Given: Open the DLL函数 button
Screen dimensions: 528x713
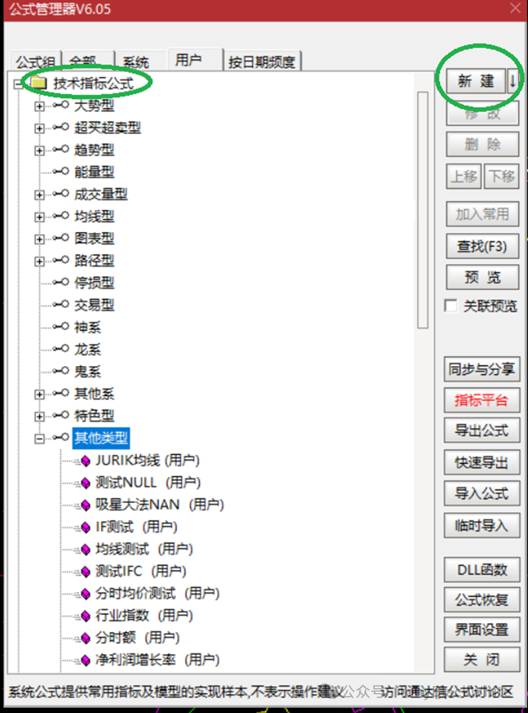Looking at the screenshot, I should (x=482, y=570).
